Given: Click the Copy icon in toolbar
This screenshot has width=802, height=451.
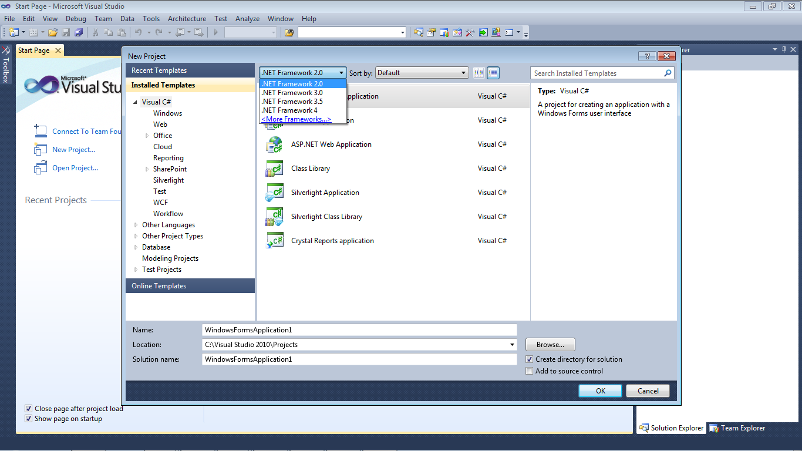Looking at the screenshot, I should coord(109,32).
